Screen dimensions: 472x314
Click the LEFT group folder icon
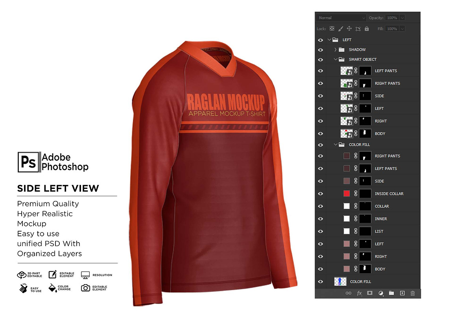tap(336, 40)
